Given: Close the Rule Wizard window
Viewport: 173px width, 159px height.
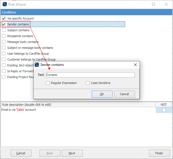Looking at the screenshot, I should click(x=166, y=4).
